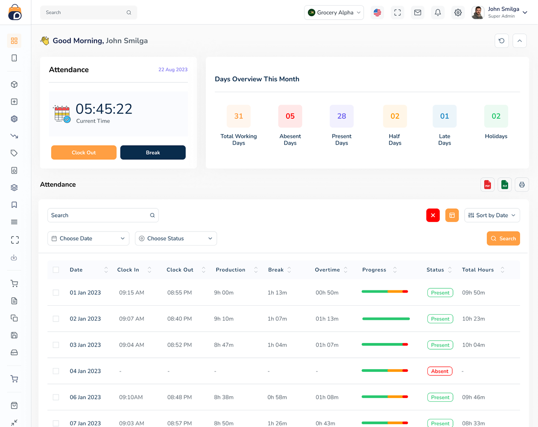This screenshot has height=427, width=538.
Task: Click the progress bar on 02 Jan 2023
Action: click(x=386, y=319)
